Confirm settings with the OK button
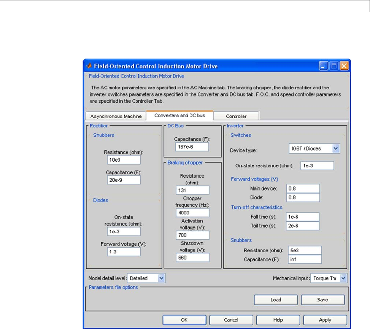Viewport: 370px width, 329px height. [184, 320]
